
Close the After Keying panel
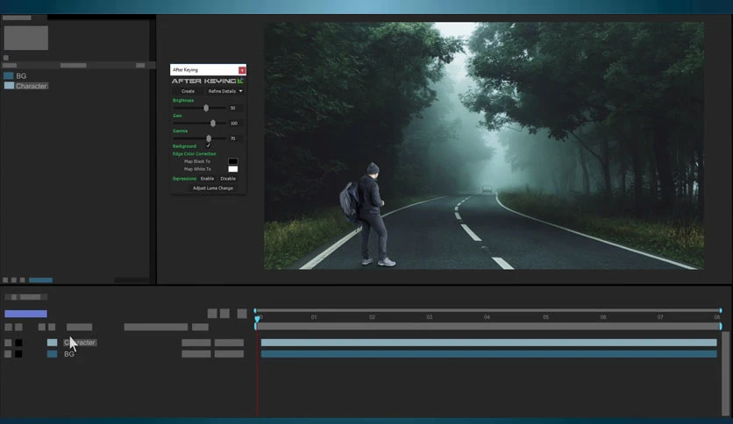(x=242, y=70)
